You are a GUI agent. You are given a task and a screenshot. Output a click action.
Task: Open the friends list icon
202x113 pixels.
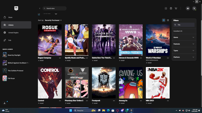click(188, 8)
